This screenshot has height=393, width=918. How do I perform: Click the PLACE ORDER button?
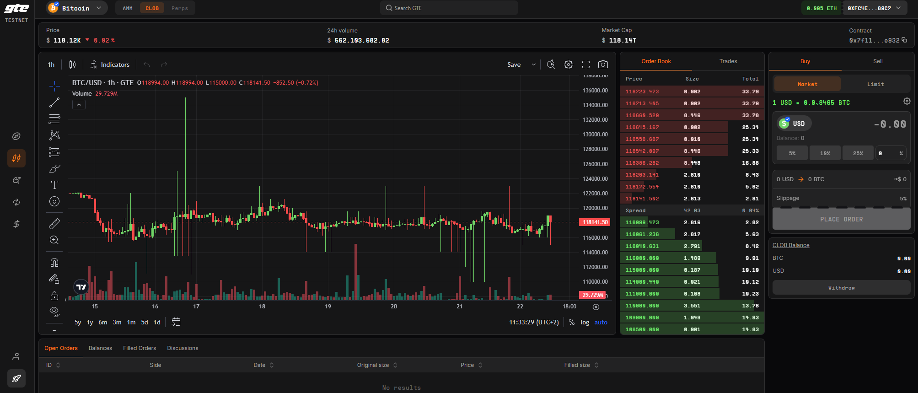[x=841, y=219]
